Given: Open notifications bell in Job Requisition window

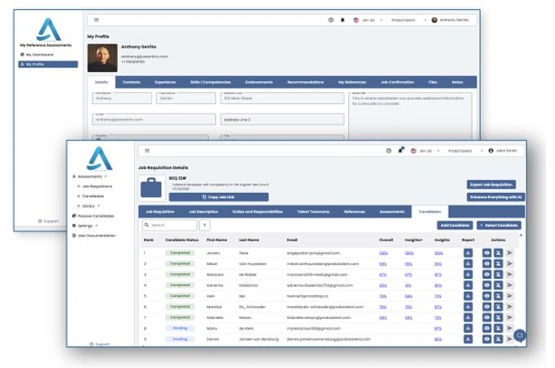Looking at the screenshot, I should [401, 150].
